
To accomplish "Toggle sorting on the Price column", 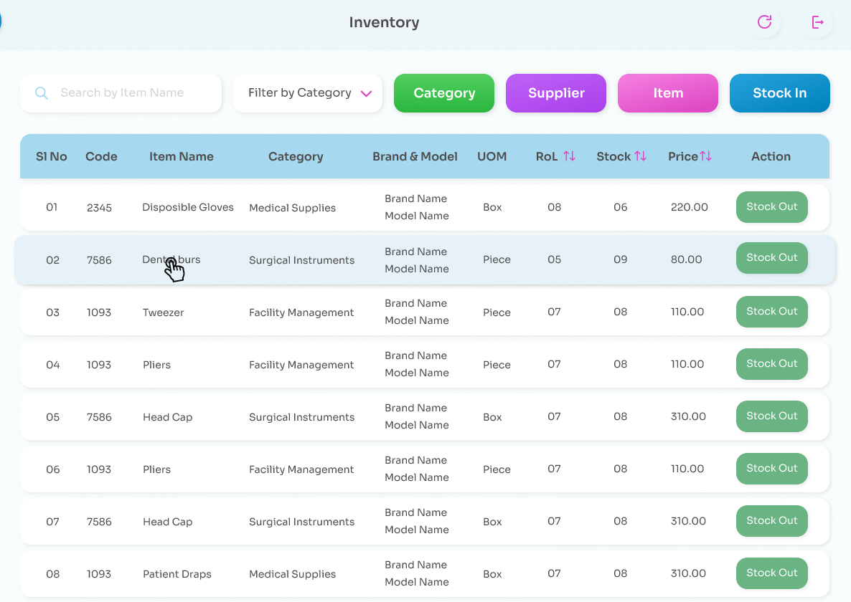I will [x=705, y=156].
